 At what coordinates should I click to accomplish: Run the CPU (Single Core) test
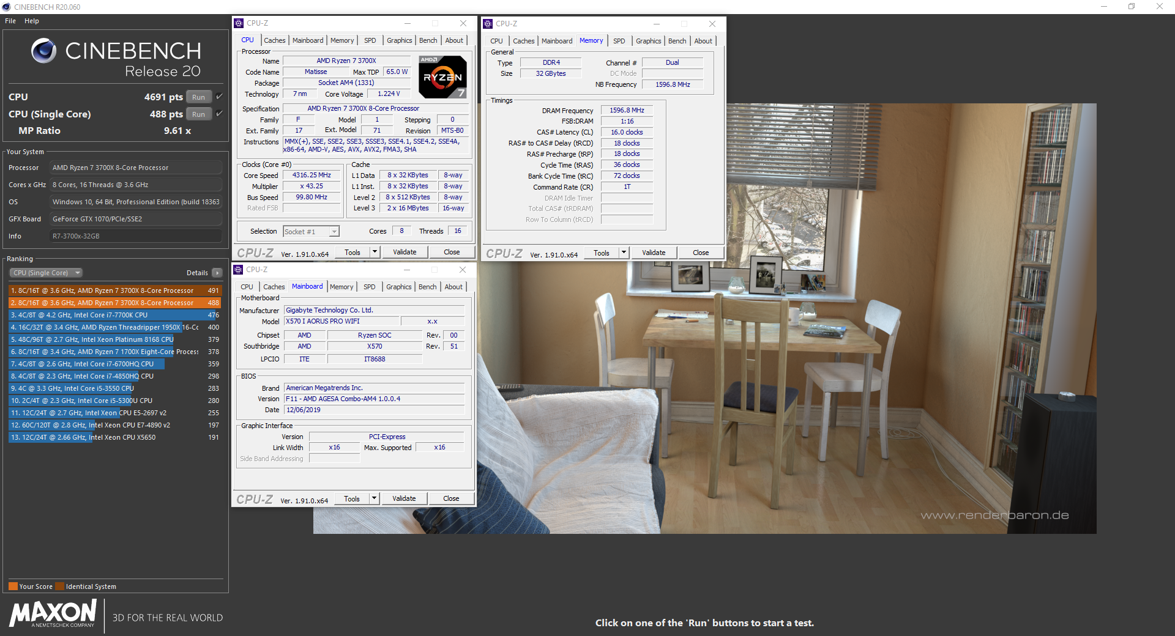[198, 114]
